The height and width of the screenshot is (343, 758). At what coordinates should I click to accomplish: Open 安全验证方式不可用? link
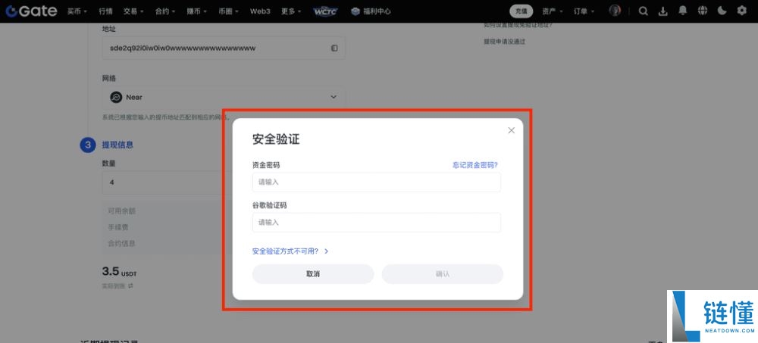290,251
